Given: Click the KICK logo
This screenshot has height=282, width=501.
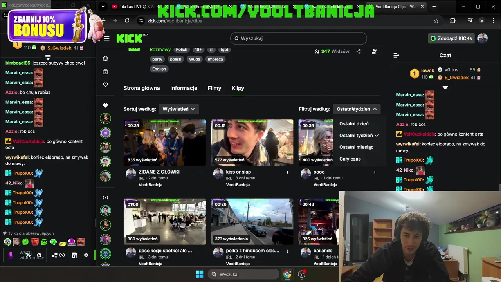Looking at the screenshot, I should coord(130,38).
